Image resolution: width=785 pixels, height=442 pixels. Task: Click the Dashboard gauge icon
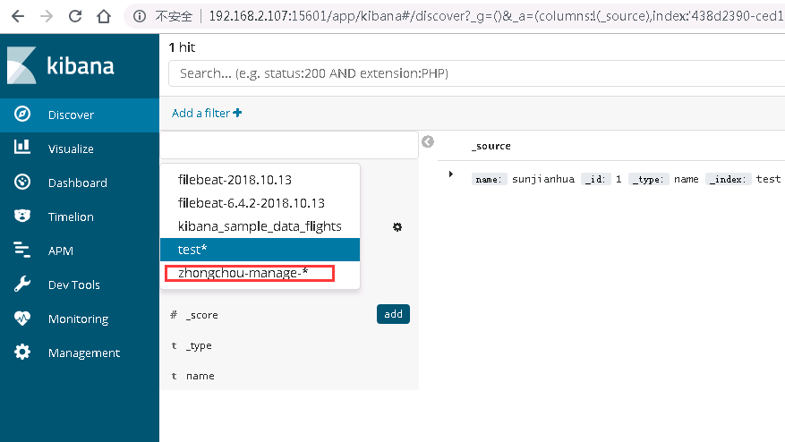[x=22, y=182]
